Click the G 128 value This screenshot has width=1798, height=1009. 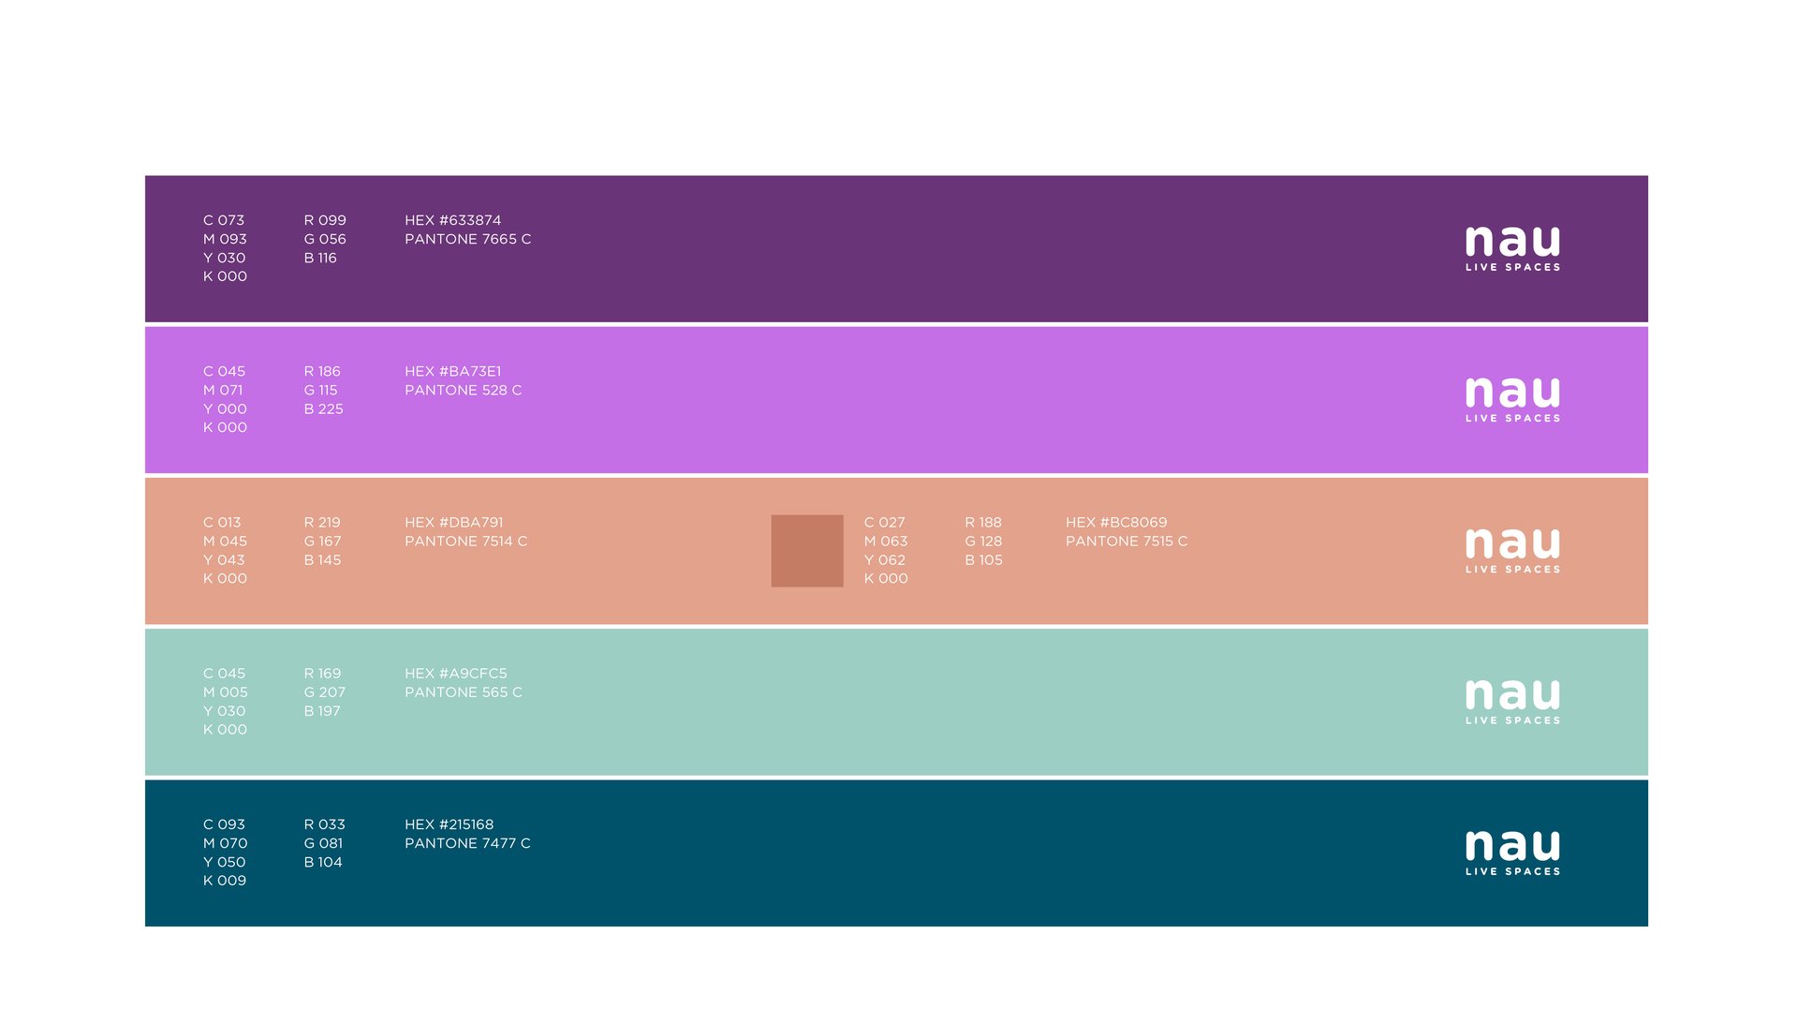click(983, 541)
